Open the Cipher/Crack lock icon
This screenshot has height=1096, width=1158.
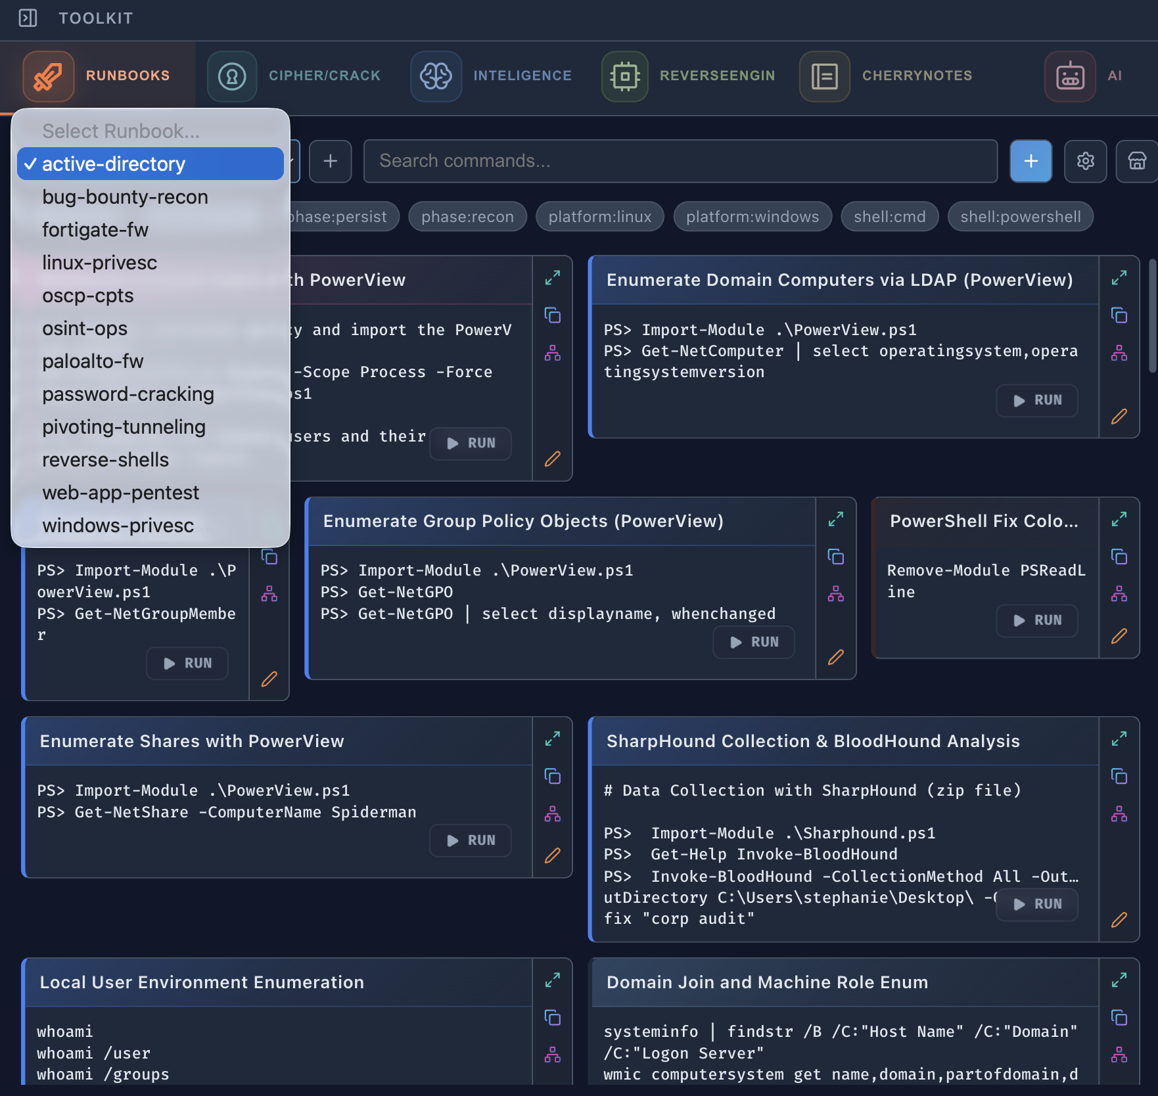point(231,76)
